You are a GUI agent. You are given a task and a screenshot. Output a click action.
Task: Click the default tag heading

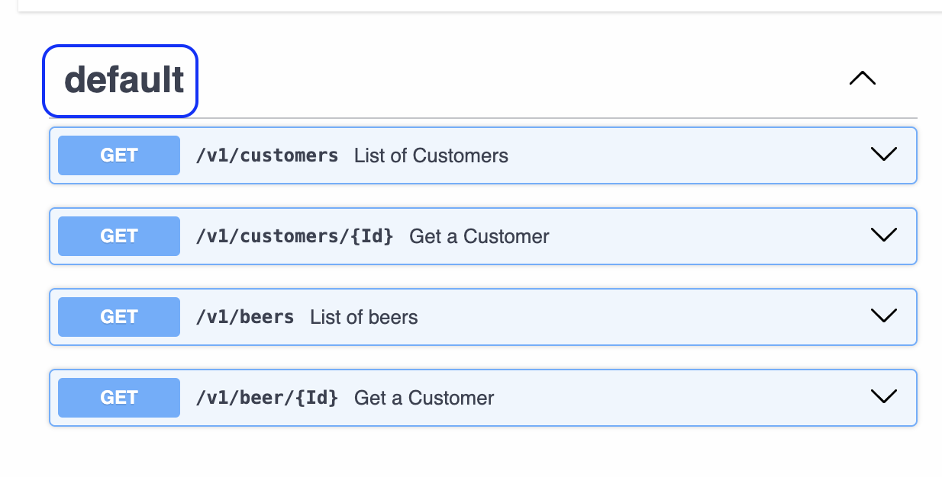pos(124,81)
